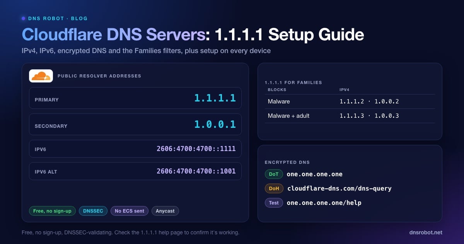Click the 'ENCRYPTED DNS' heading
Image resolution: width=464 pixels, height=244 pixels.
pos(287,162)
